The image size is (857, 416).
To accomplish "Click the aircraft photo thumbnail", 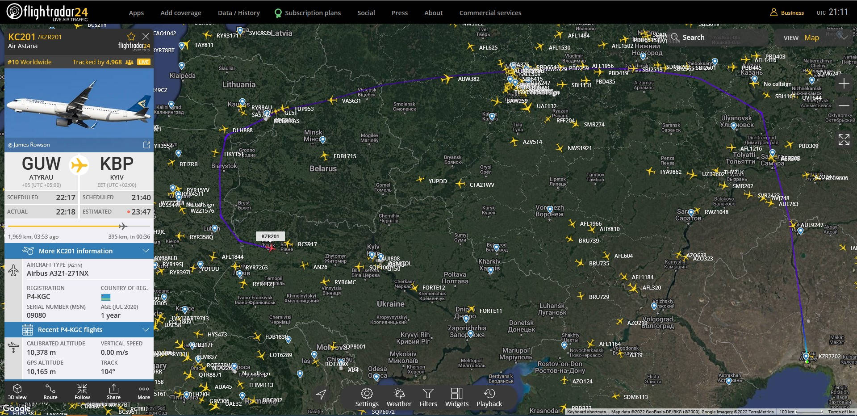I will (x=79, y=103).
